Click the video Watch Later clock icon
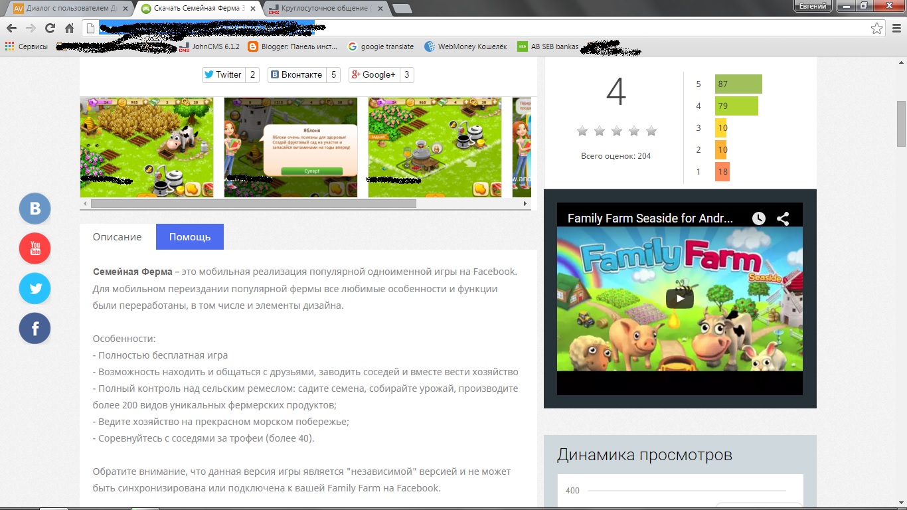The width and height of the screenshot is (907, 510). (x=759, y=218)
